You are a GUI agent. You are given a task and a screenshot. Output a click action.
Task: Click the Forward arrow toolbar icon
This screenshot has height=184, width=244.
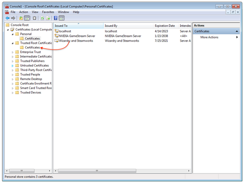click(x=13, y=18)
